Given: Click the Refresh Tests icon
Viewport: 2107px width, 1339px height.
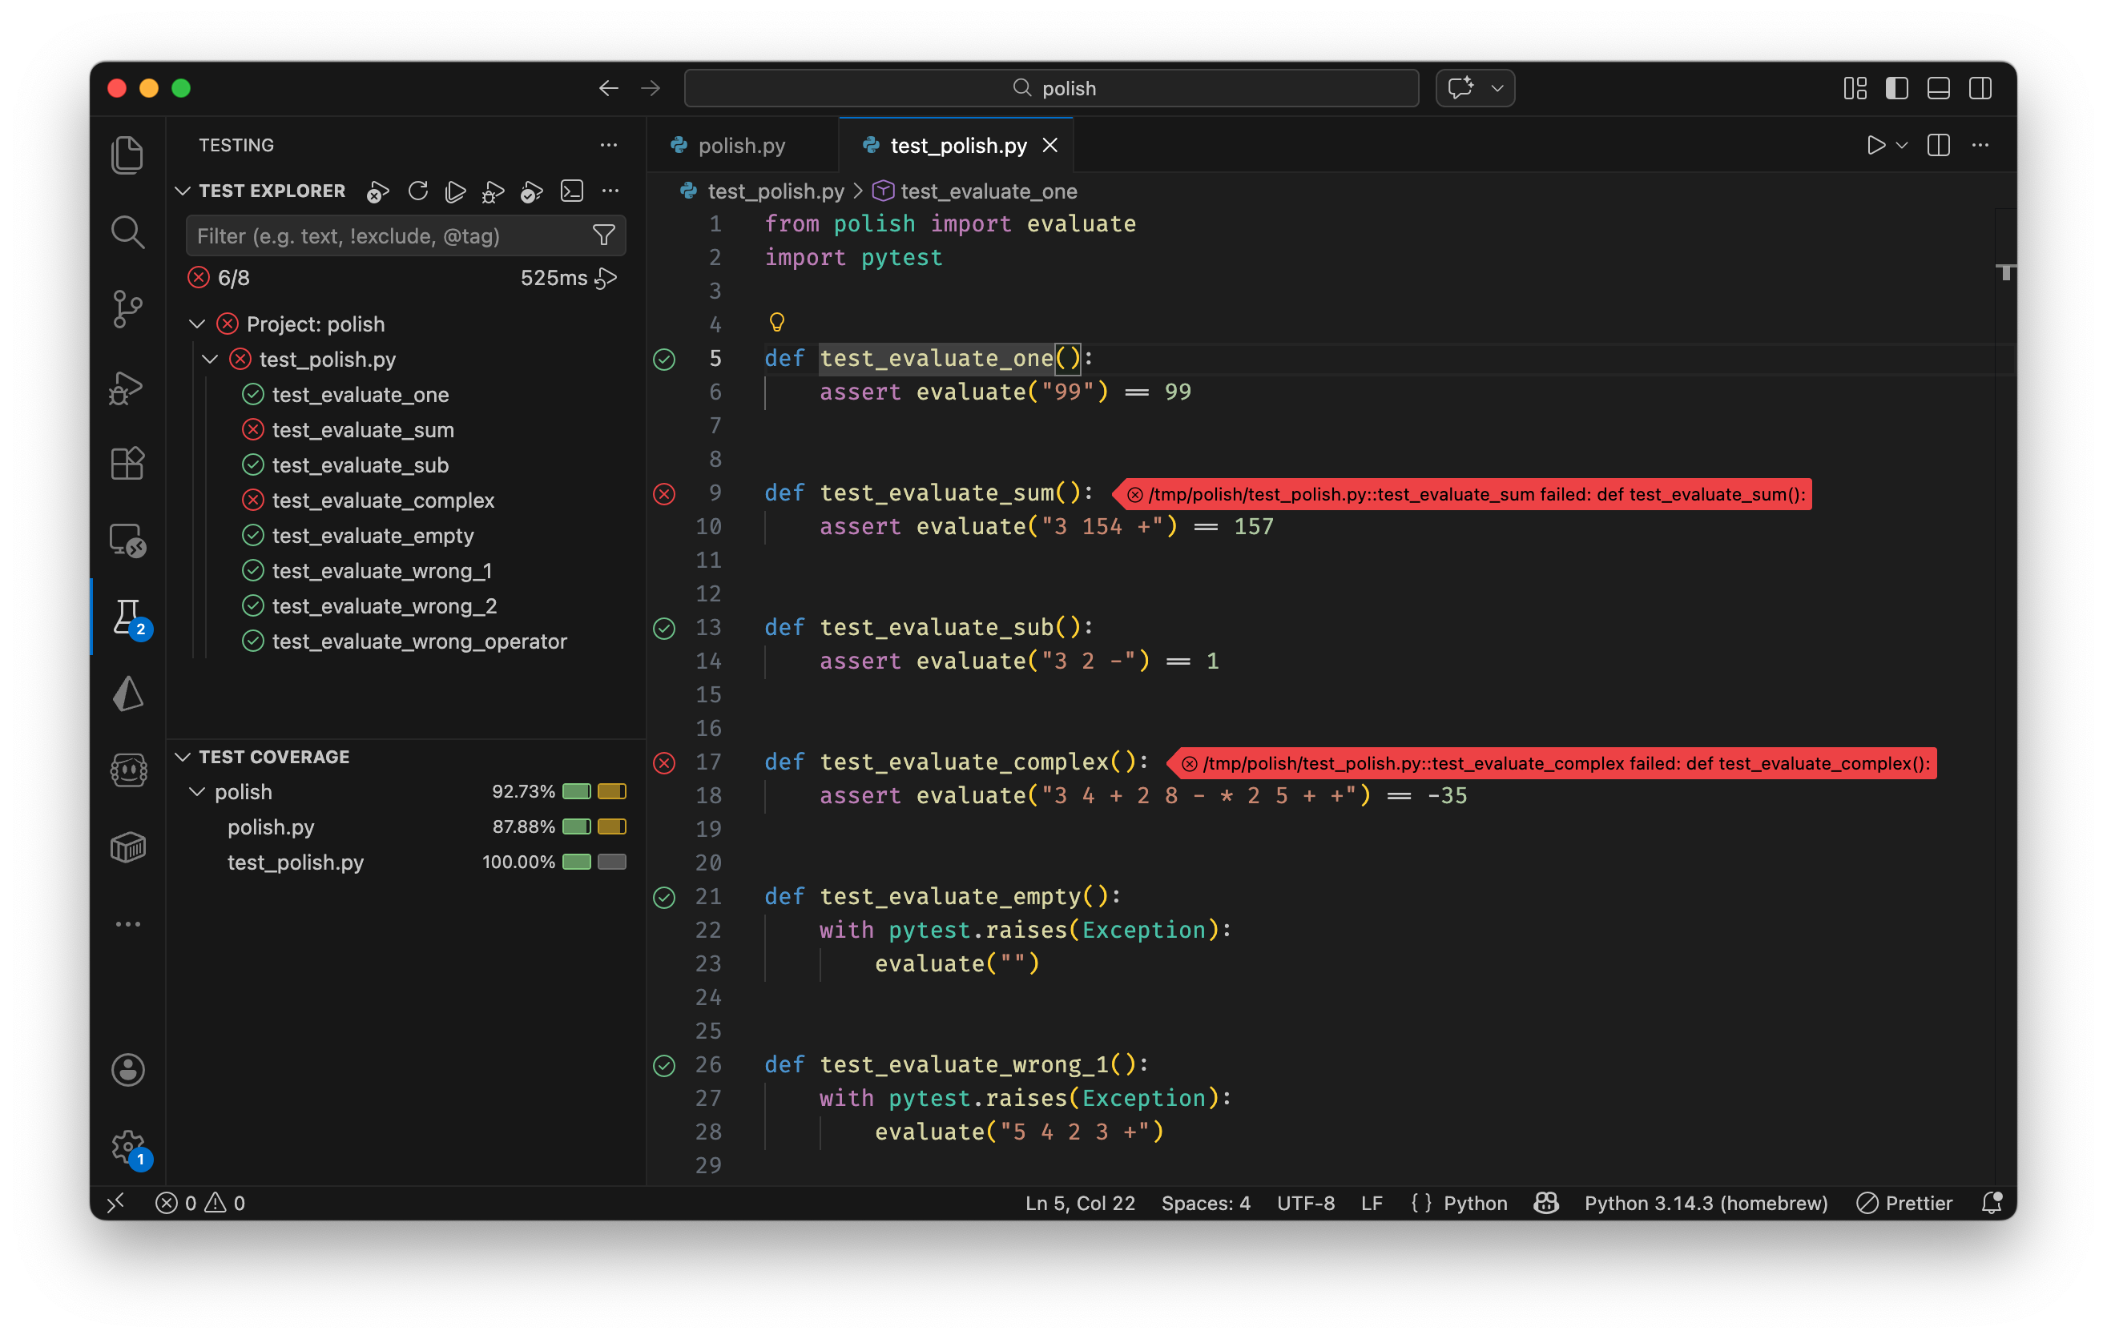Looking at the screenshot, I should click(418, 191).
